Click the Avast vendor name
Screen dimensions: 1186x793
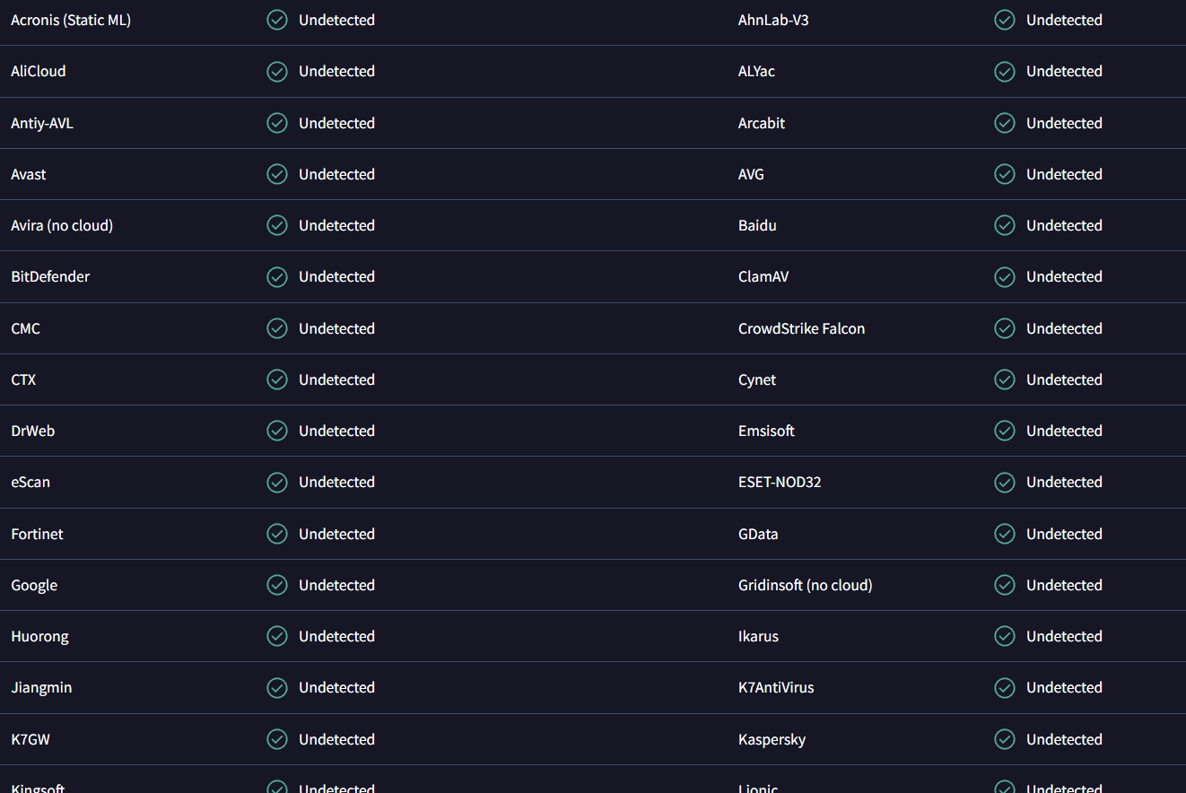[x=29, y=174]
